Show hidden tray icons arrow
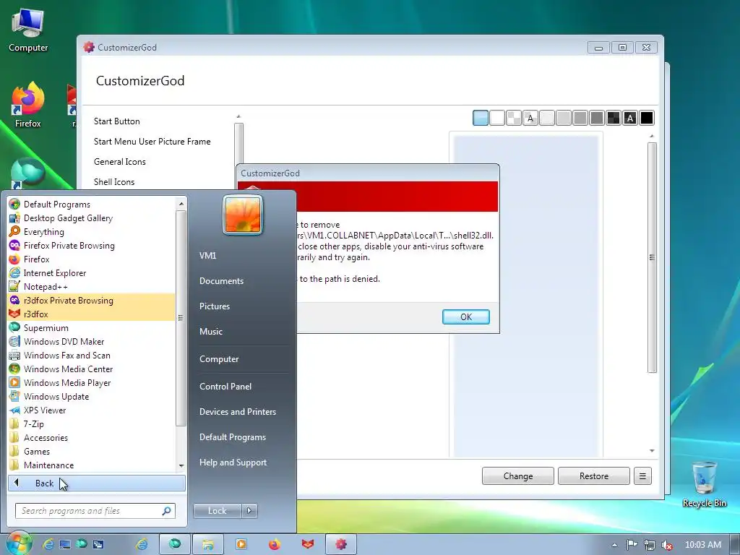740x555 pixels. (614, 545)
